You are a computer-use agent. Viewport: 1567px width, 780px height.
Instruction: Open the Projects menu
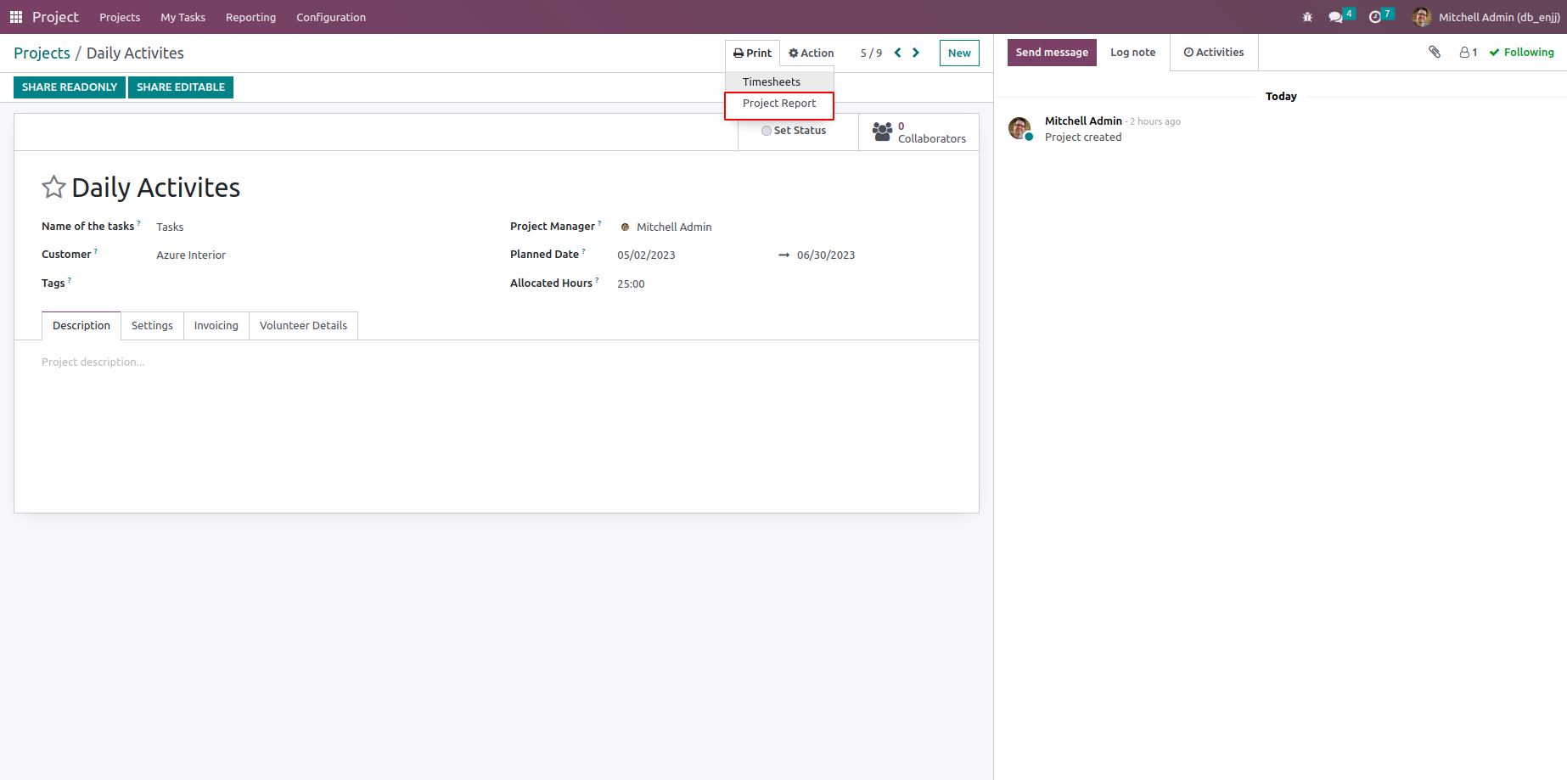[x=120, y=17]
